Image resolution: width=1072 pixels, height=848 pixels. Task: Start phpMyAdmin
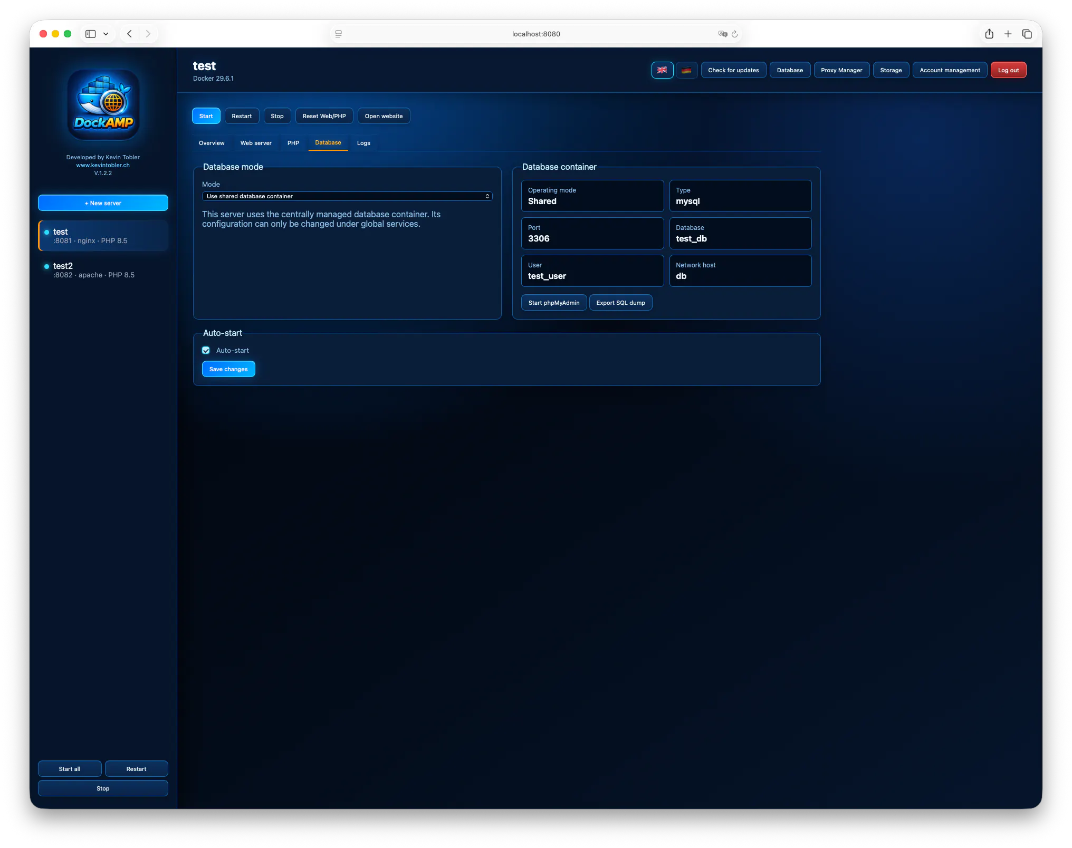(x=554, y=303)
